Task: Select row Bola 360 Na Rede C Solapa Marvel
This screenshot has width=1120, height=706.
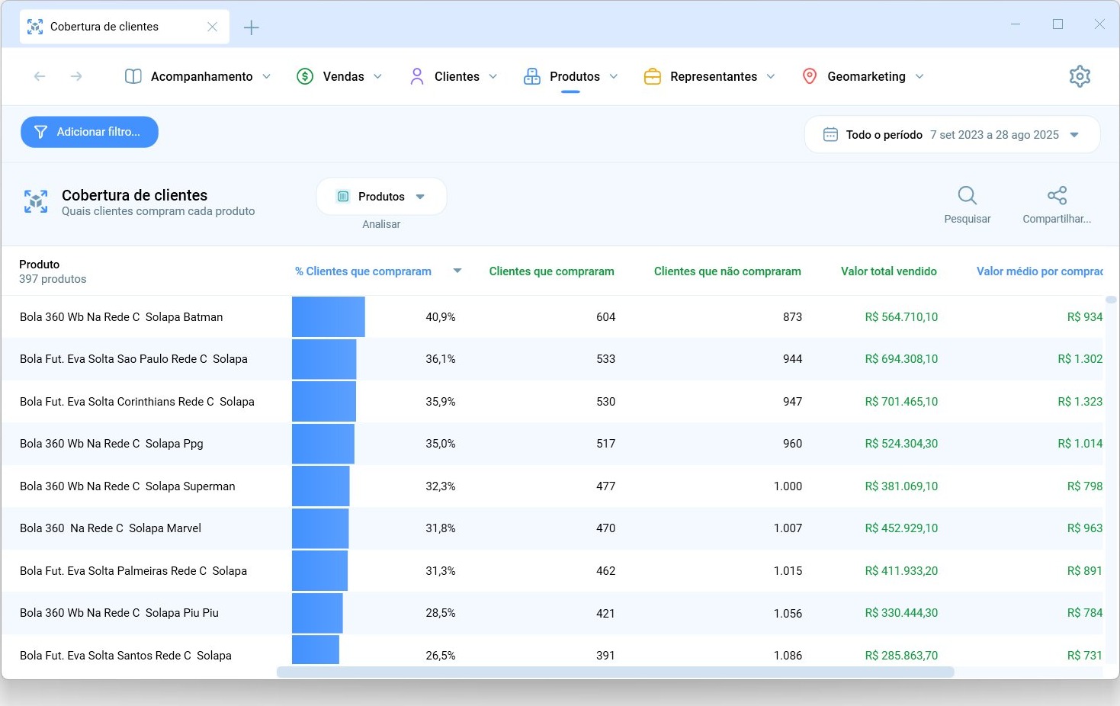Action: tap(554, 528)
